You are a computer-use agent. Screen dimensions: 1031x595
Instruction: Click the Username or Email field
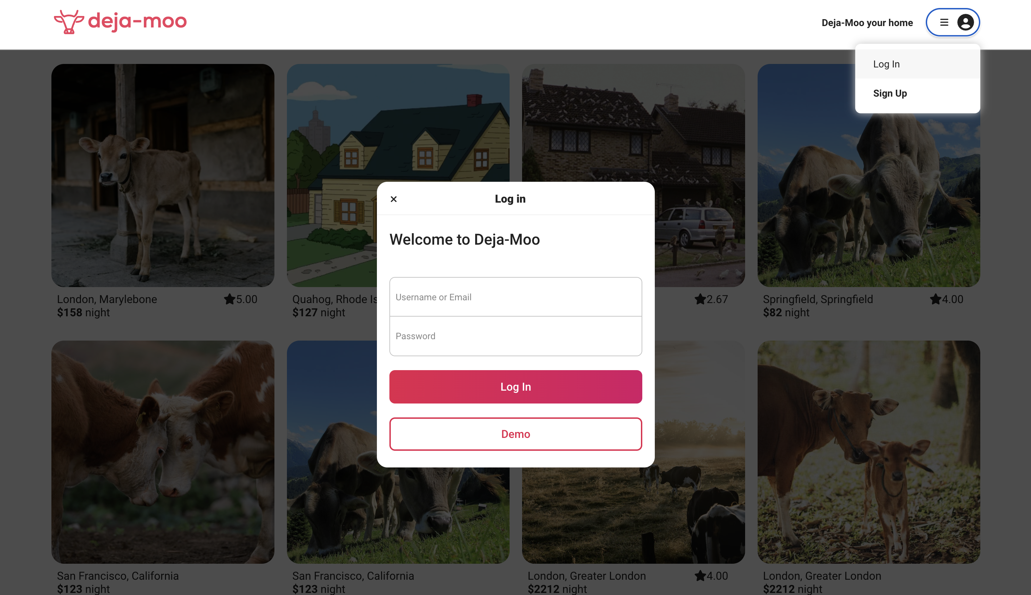pyautogui.click(x=516, y=297)
